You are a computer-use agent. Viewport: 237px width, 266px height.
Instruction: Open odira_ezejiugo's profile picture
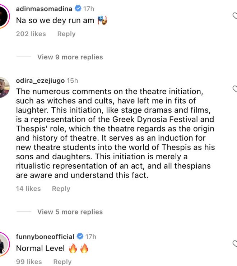pyautogui.click(x=4, y=87)
